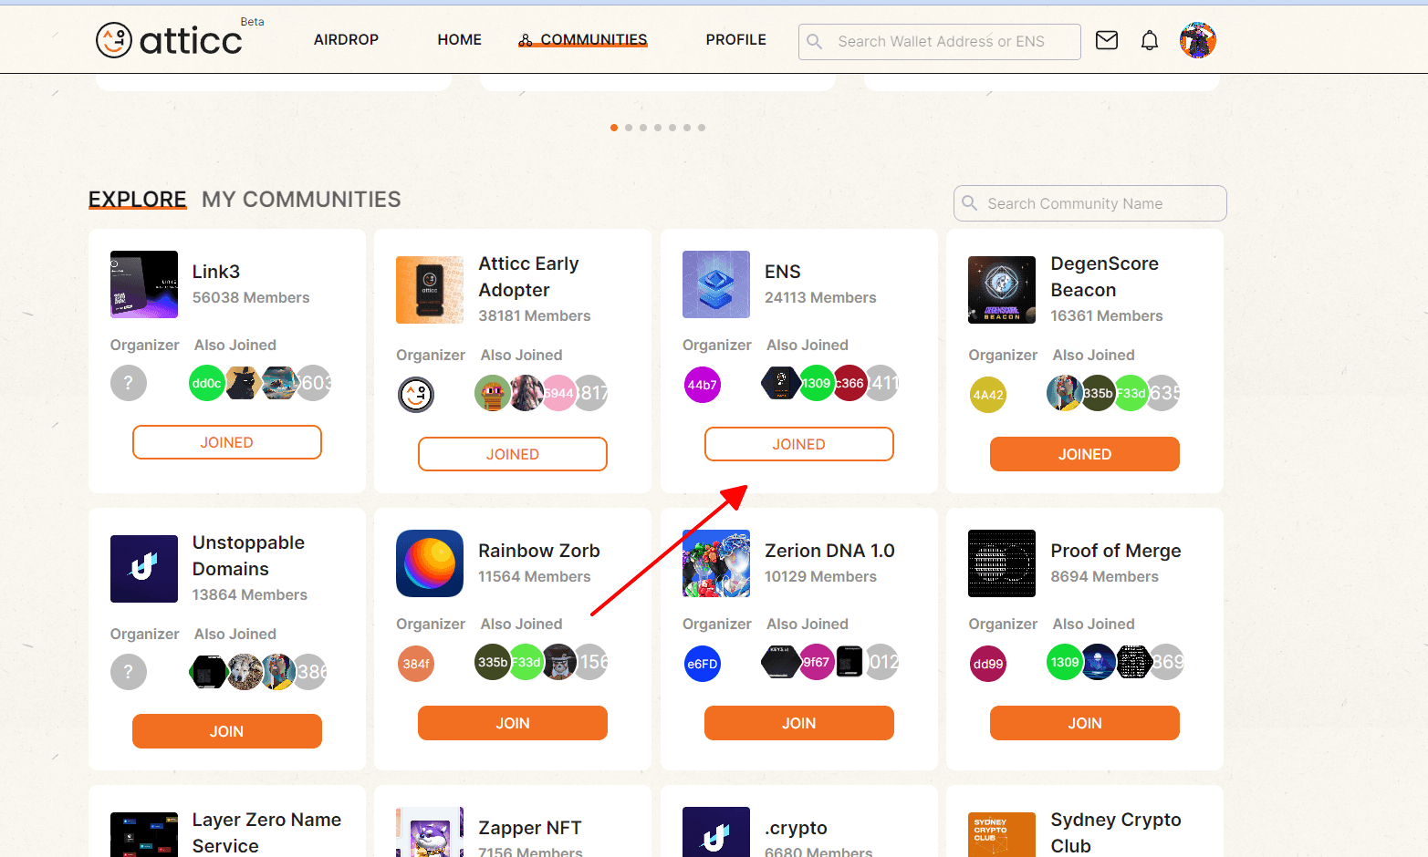
Task: Switch to the EXPLORE tab
Action: (137, 200)
